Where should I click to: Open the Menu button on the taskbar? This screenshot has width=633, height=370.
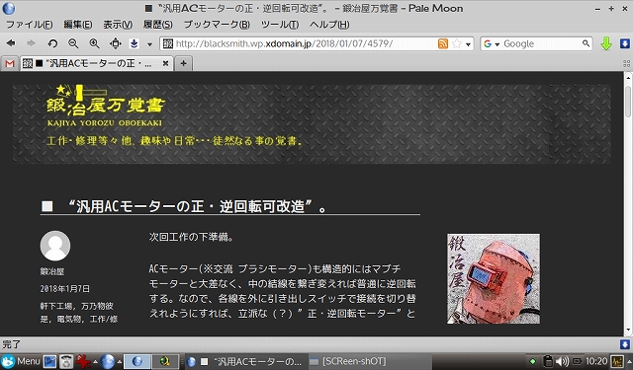[x=21, y=361]
